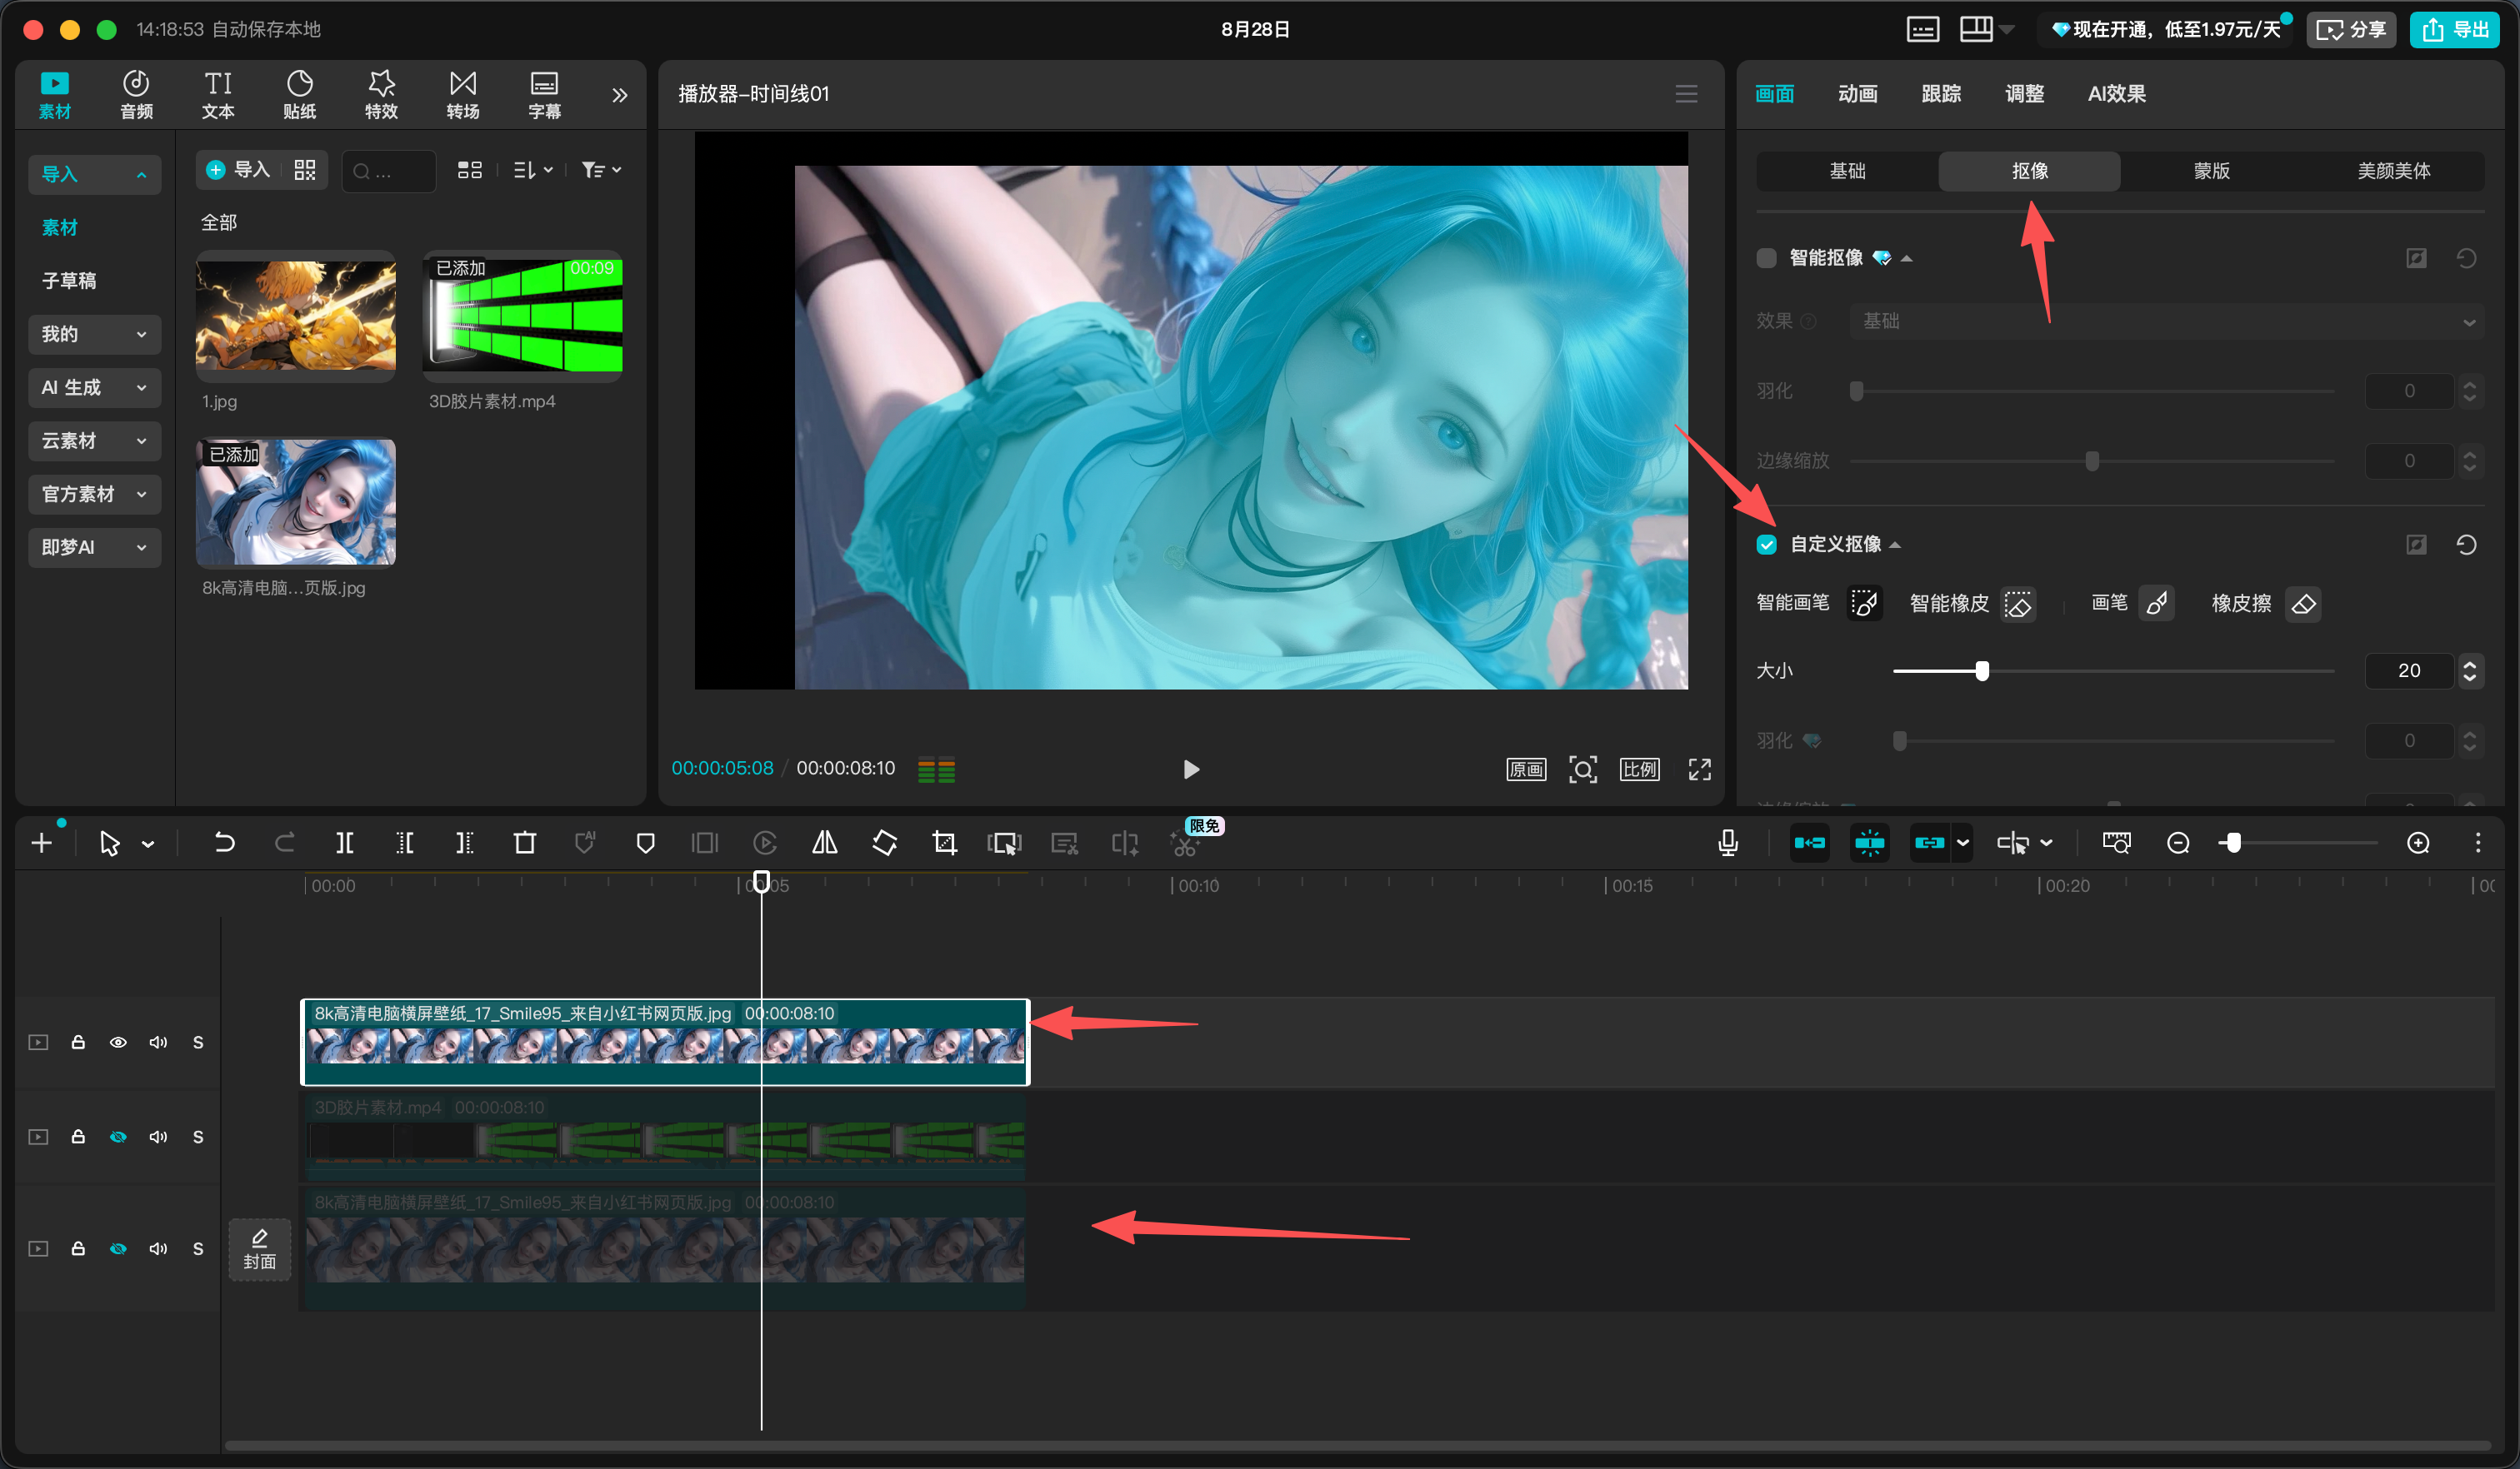Open the 基础 basic sub-tab

click(x=1847, y=171)
